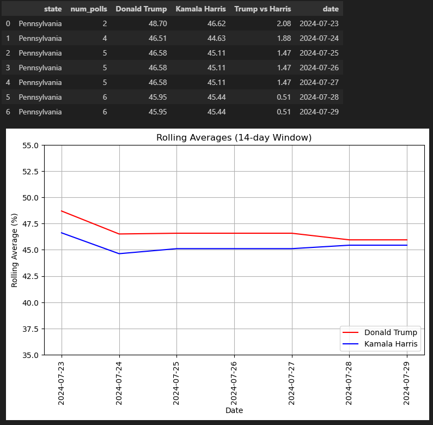Click date cell 2024-07-23 in table
Image resolution: width=433 pixels, height=425 pixels.
click(x=319, y=23)
